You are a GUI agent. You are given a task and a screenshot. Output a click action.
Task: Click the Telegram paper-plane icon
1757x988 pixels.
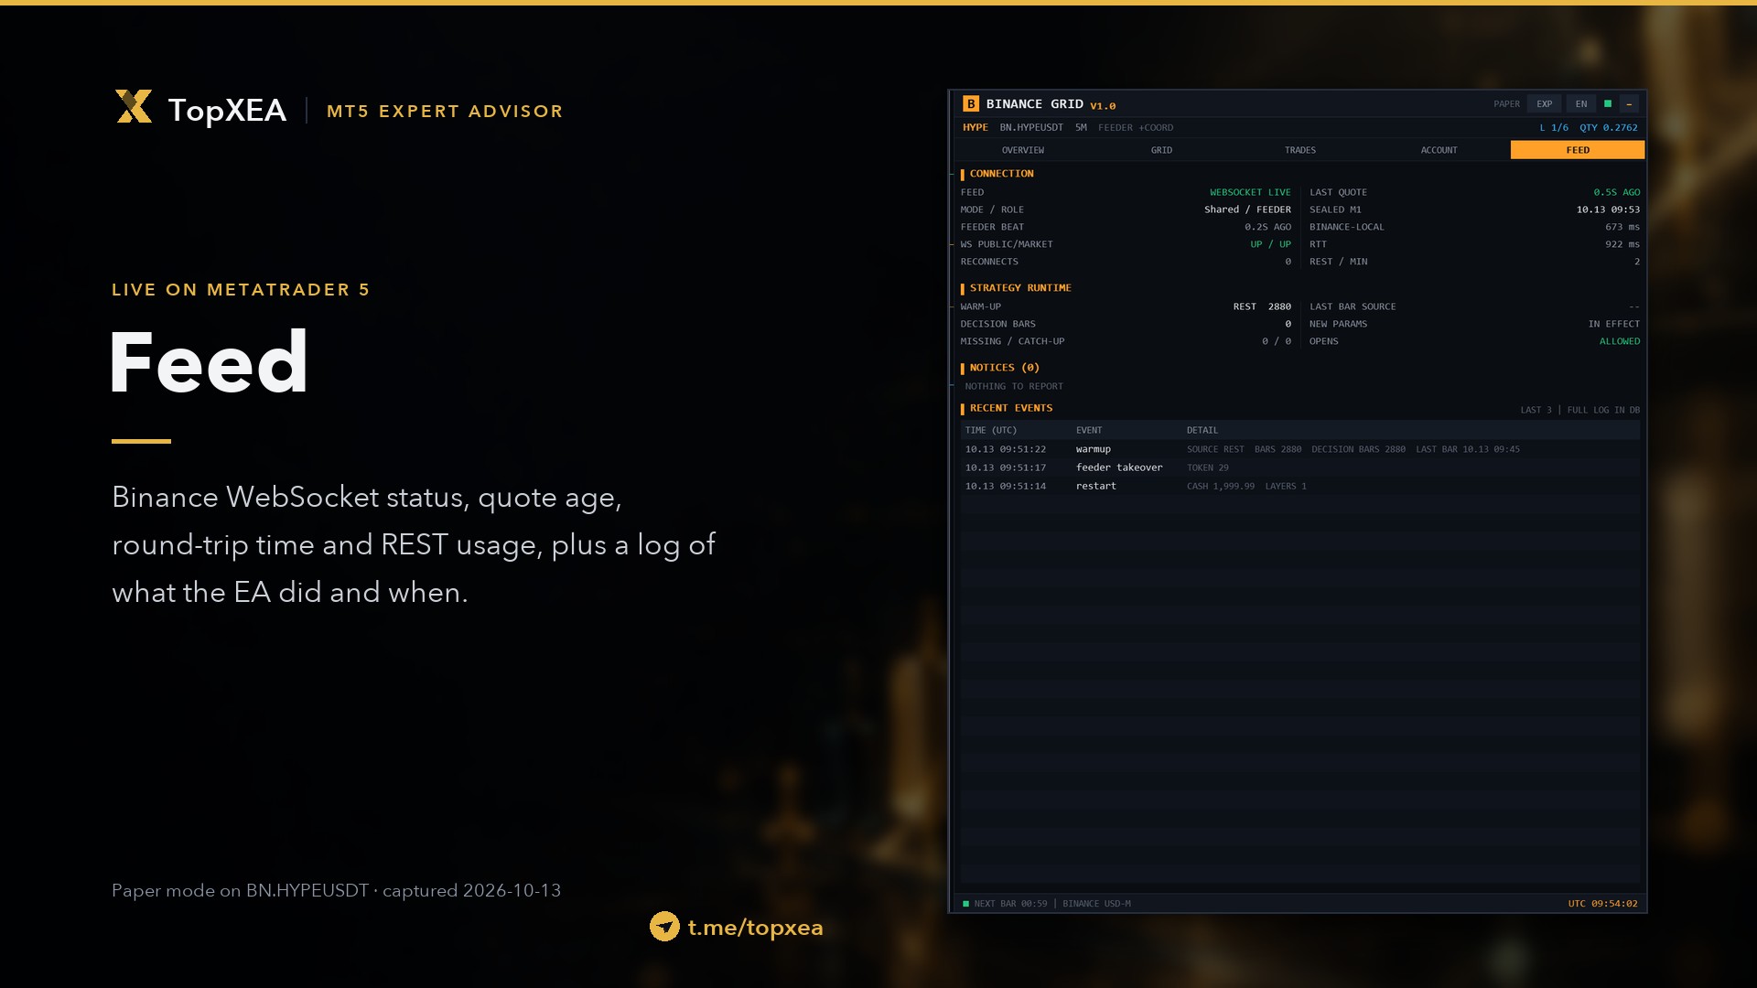664,927
